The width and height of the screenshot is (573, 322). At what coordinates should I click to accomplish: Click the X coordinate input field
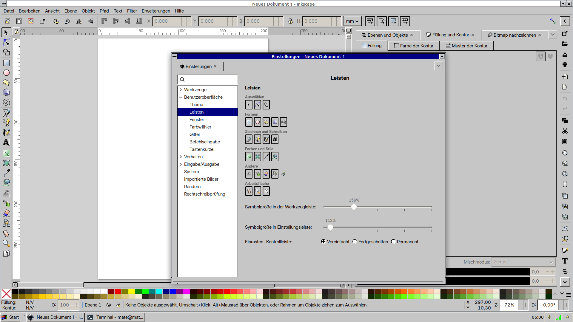pyautogui.click(x=167, y=21)
